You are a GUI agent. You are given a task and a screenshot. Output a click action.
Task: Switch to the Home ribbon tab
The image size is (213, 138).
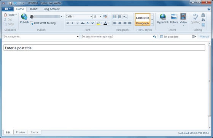coord(20,9)
